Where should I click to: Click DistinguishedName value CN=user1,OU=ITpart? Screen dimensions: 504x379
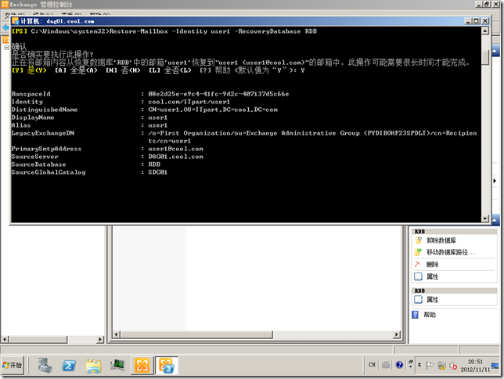click(x=212, y=110)
